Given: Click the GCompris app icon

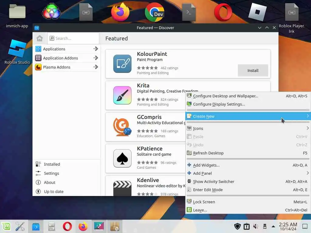Looking at the screenshot, I should (x=122, y=127).
